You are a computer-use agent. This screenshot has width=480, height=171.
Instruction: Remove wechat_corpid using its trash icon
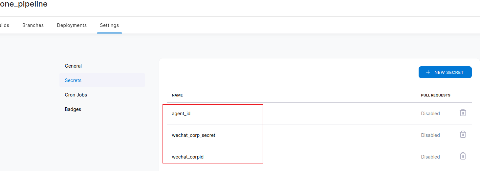[463, 156]
